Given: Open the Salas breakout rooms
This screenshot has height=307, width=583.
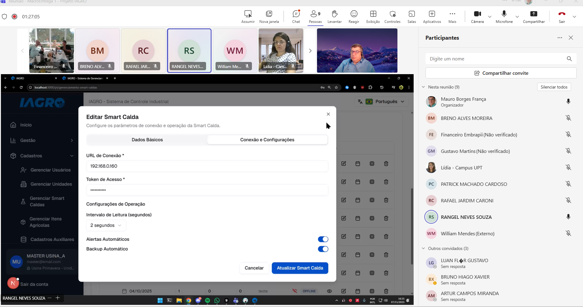Looking at the screenshot, I should [x=411, y=16].
